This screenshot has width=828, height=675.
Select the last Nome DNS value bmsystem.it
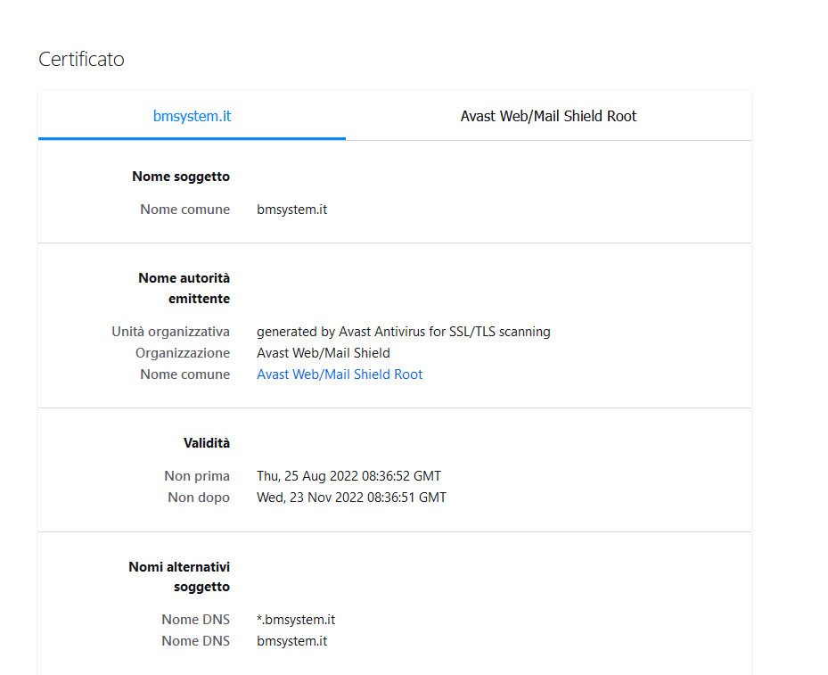pyautogui.click(x=291, y=641)
